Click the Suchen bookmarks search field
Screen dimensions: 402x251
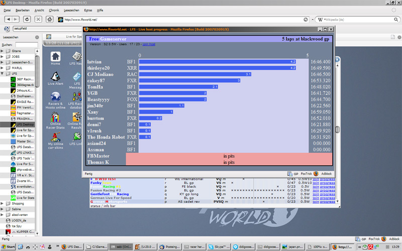point(27,45)
